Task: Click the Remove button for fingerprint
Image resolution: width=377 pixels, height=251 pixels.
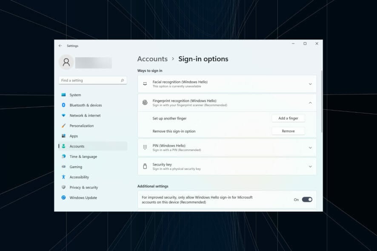Action: [288, 131]
